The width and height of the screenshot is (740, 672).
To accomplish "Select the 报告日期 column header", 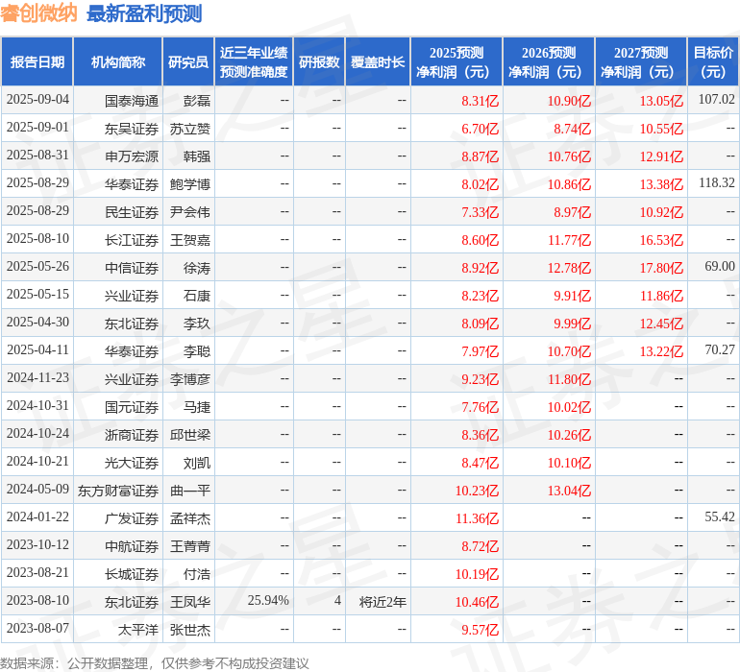I will [37, 62].
